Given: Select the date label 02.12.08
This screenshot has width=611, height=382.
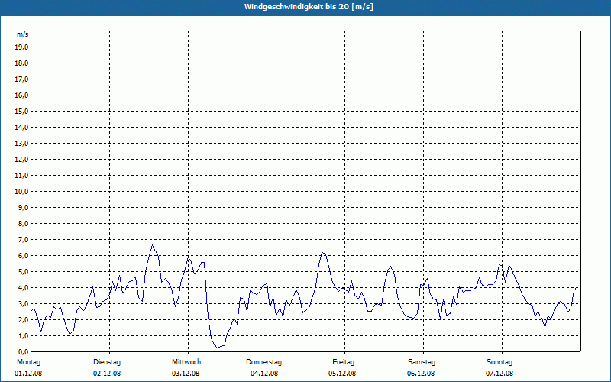Looking at the screenshot, I should click(x=107, y=374).
